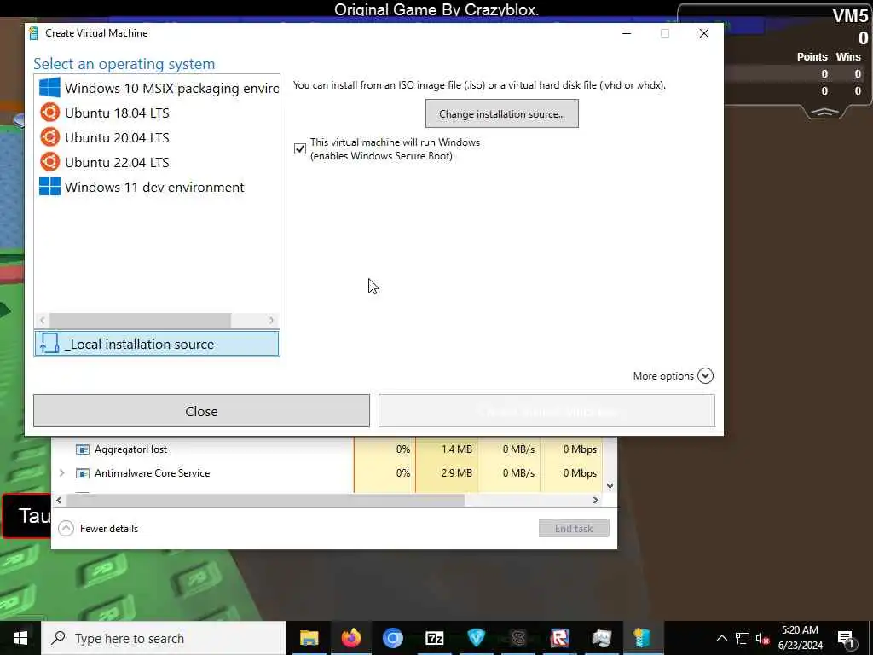Select Ubuntu 18.04 LTS from the list
The image size is (873, 655).
pos(157,113)
